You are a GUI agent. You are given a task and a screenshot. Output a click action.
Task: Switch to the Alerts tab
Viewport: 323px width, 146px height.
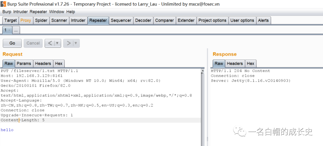pyautogui.click(x=263, y=21)
